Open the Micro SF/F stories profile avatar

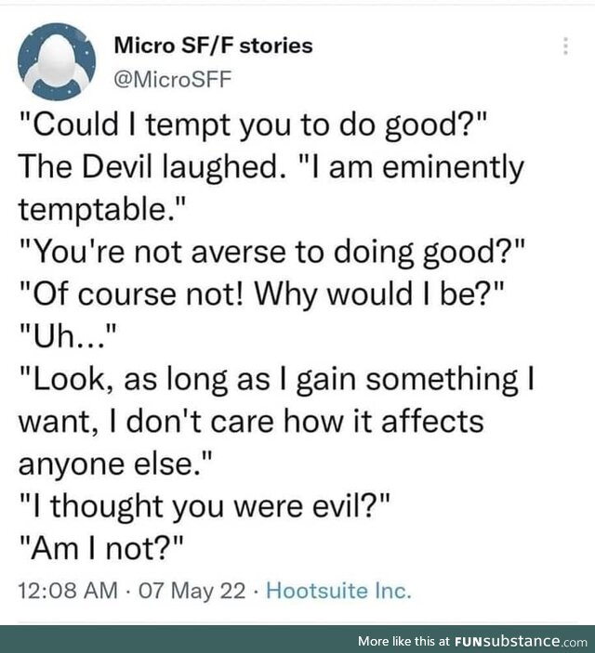click(57, 61)
